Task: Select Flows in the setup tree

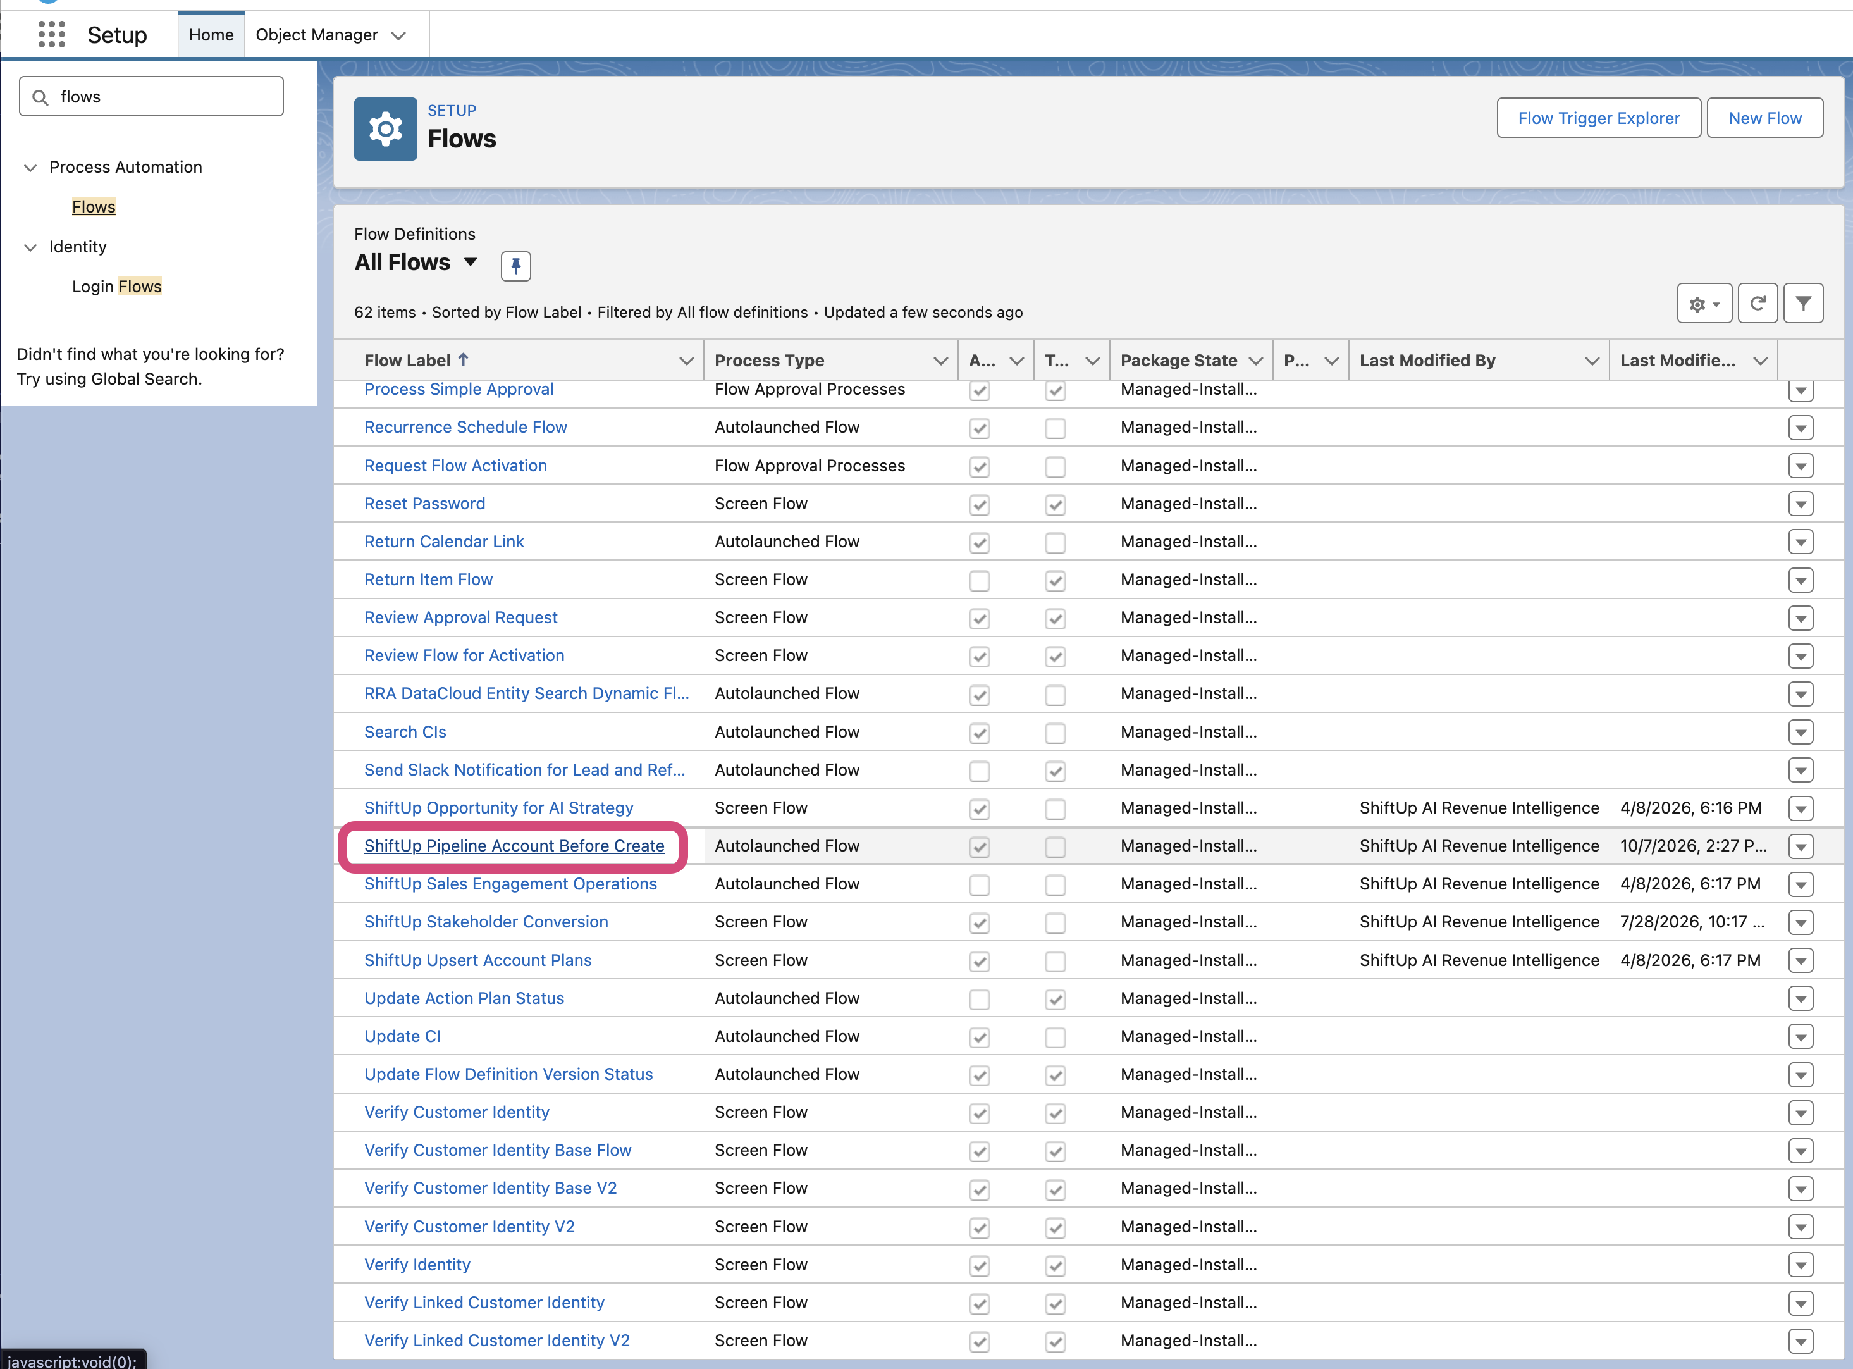Action: point(94,206)
